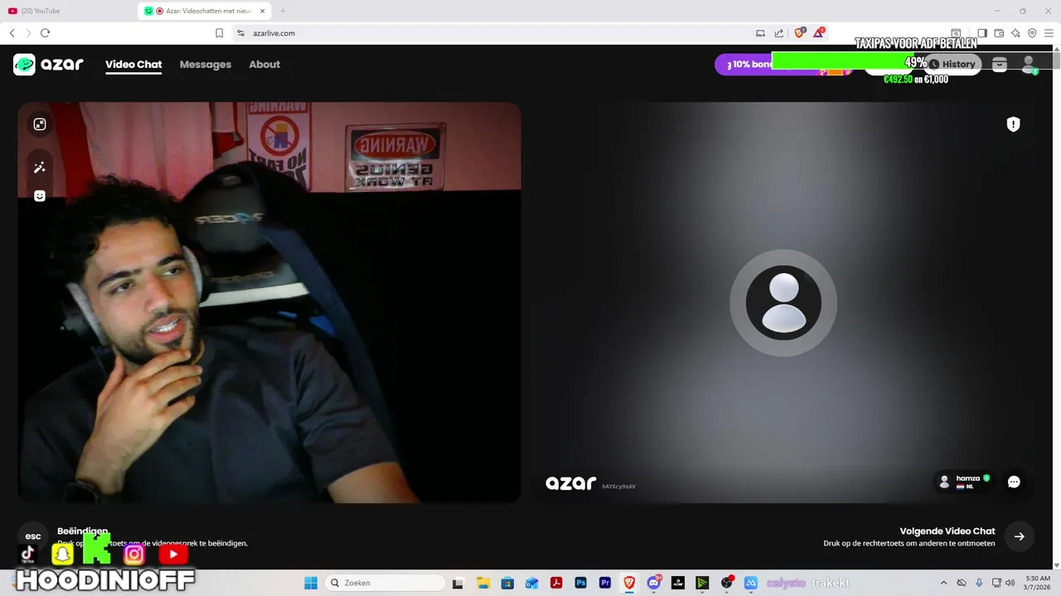This screenshot has height=596, width=1061.
Task: Open Microsoft Store from taskbar
Action: 507,583
